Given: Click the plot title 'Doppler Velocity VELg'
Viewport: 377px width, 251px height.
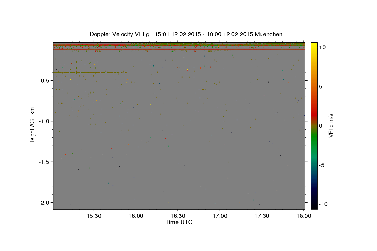Looking at the screenshot, I should (x=120, y=34).
